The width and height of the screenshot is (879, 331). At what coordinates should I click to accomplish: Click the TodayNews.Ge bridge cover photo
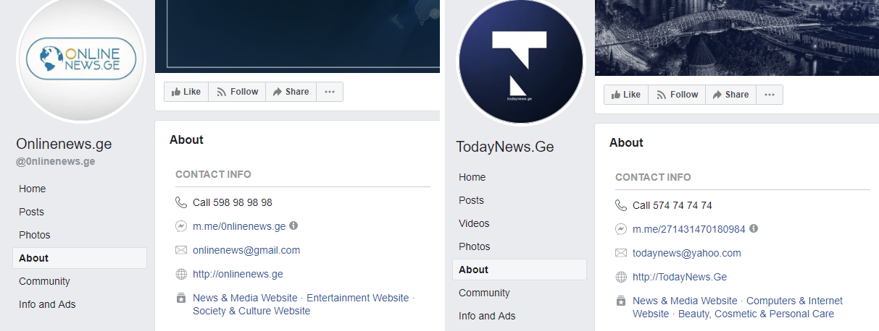[737, 38]
